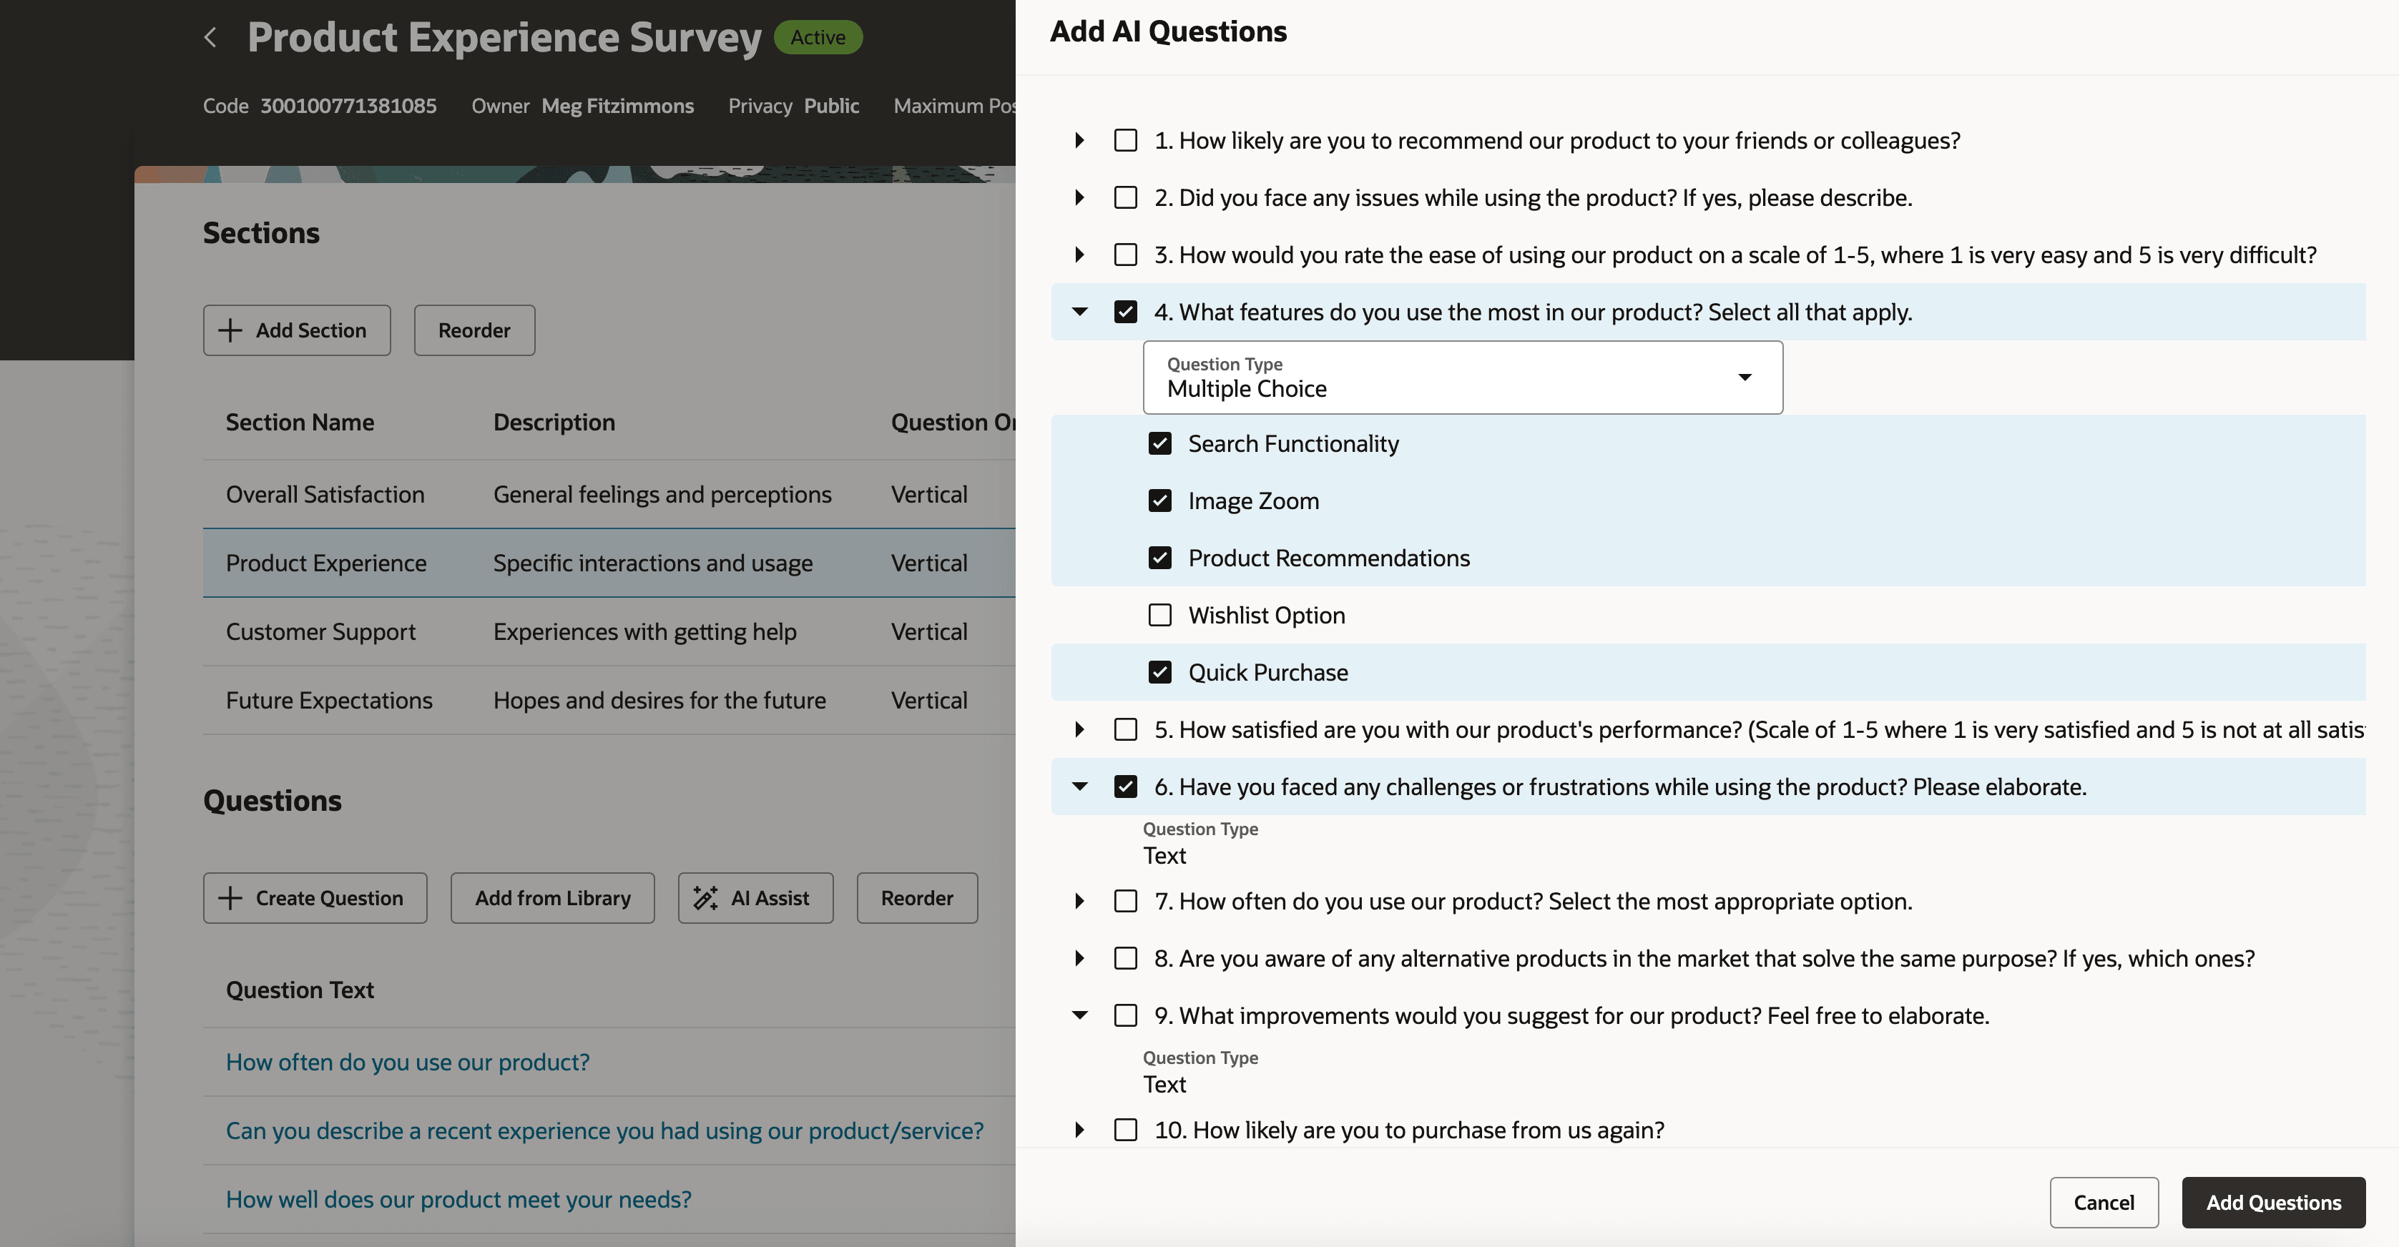Click the Active status badge

tap(818, 36)
